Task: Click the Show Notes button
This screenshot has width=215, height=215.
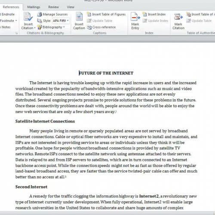Action: point(5,27)
